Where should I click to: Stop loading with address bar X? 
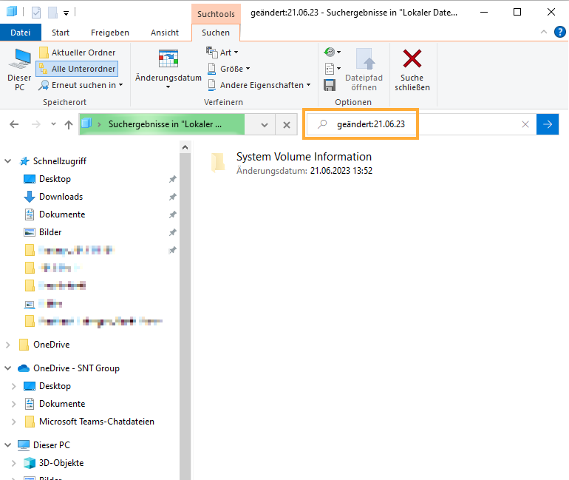pos(286,125)
